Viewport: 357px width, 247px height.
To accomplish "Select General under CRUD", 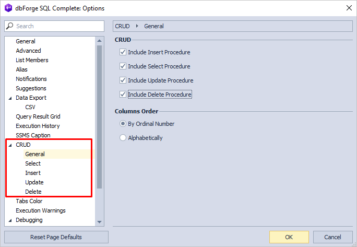I will point(35,154).
